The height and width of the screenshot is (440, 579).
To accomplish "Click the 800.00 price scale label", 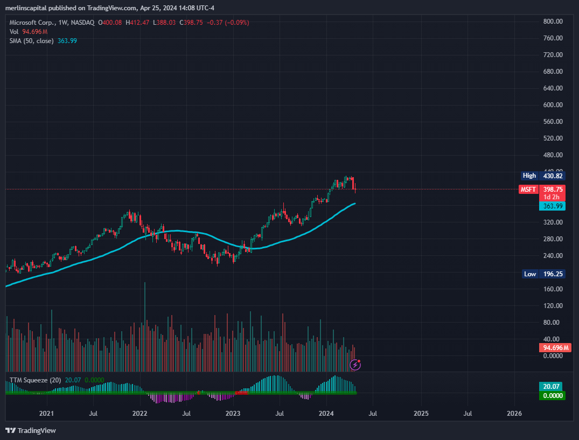I will click(x=553, y=22).
